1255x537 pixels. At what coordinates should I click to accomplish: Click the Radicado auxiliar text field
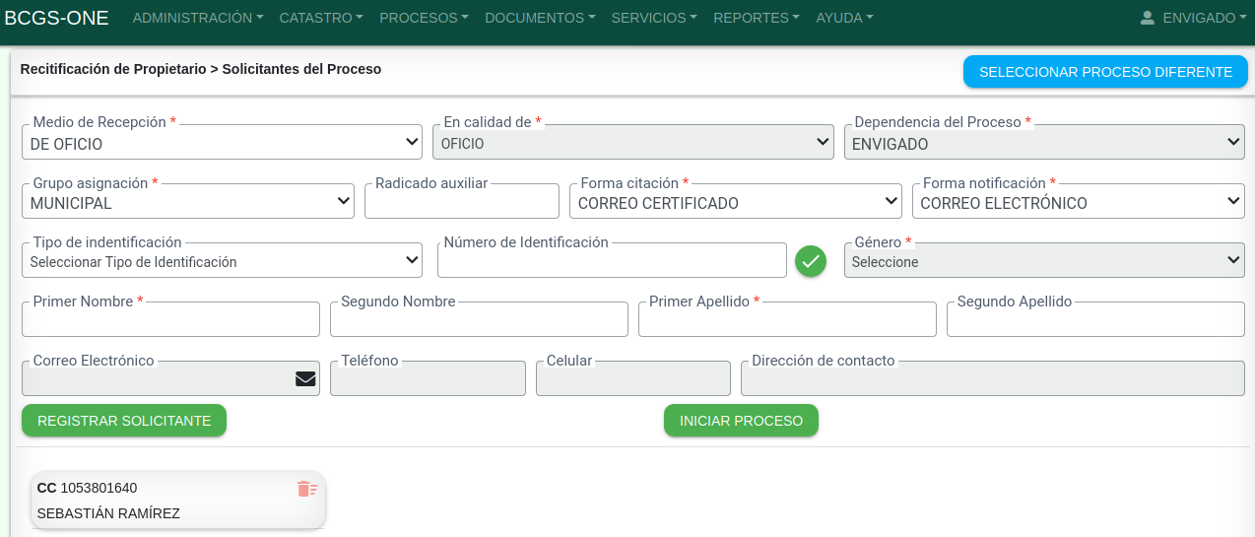pos(461,202)
